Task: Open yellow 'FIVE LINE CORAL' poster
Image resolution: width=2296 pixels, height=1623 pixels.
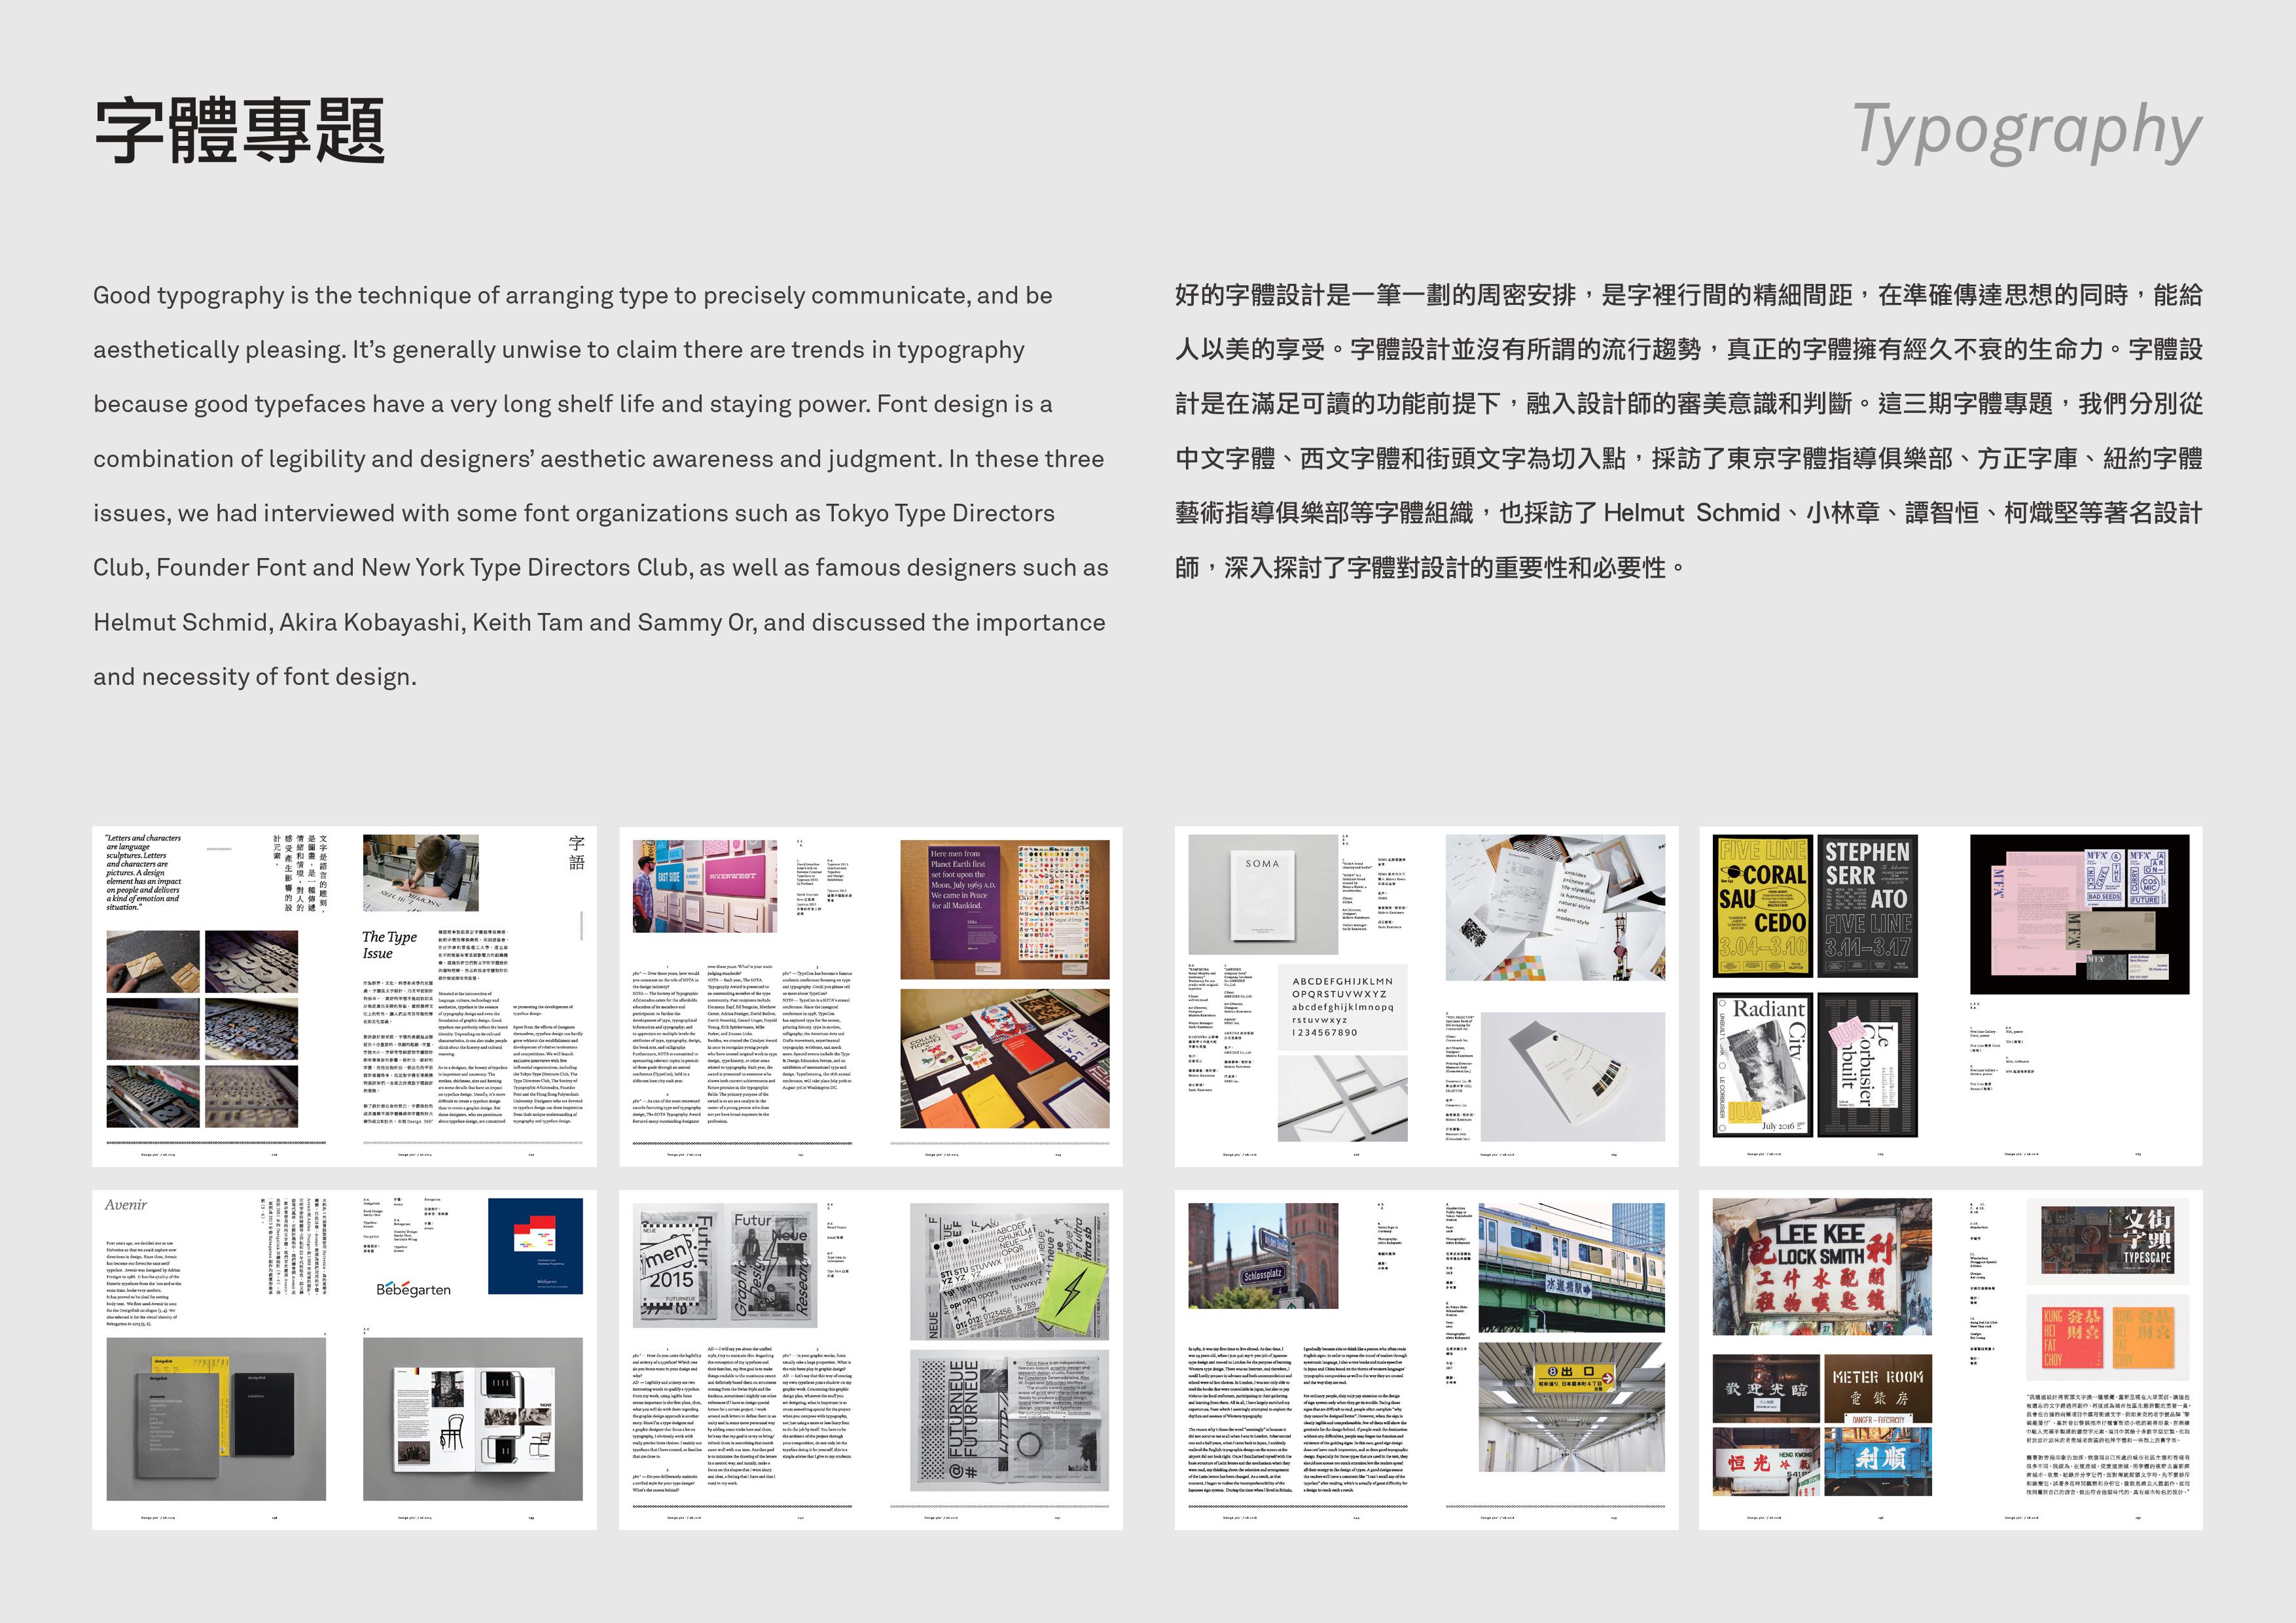Action: click(x=1762, y=905)
